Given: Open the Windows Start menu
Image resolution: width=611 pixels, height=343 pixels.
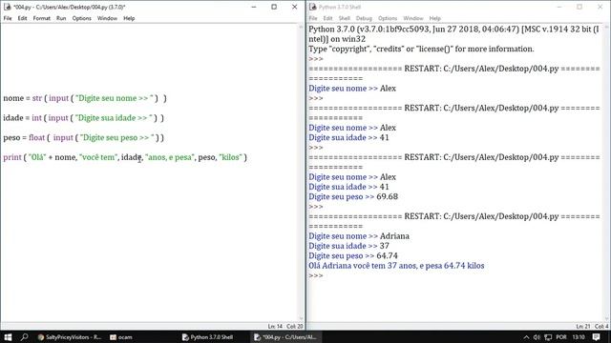Looking at the screenshot, I should click(x=8, y=336).
